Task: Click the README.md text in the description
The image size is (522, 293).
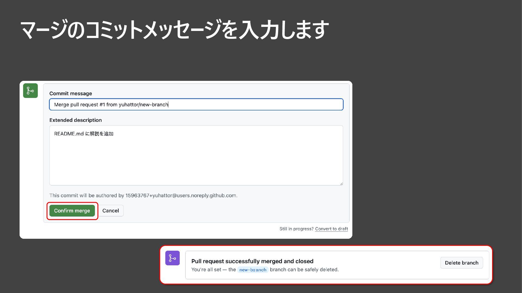Action: (69, 134)
